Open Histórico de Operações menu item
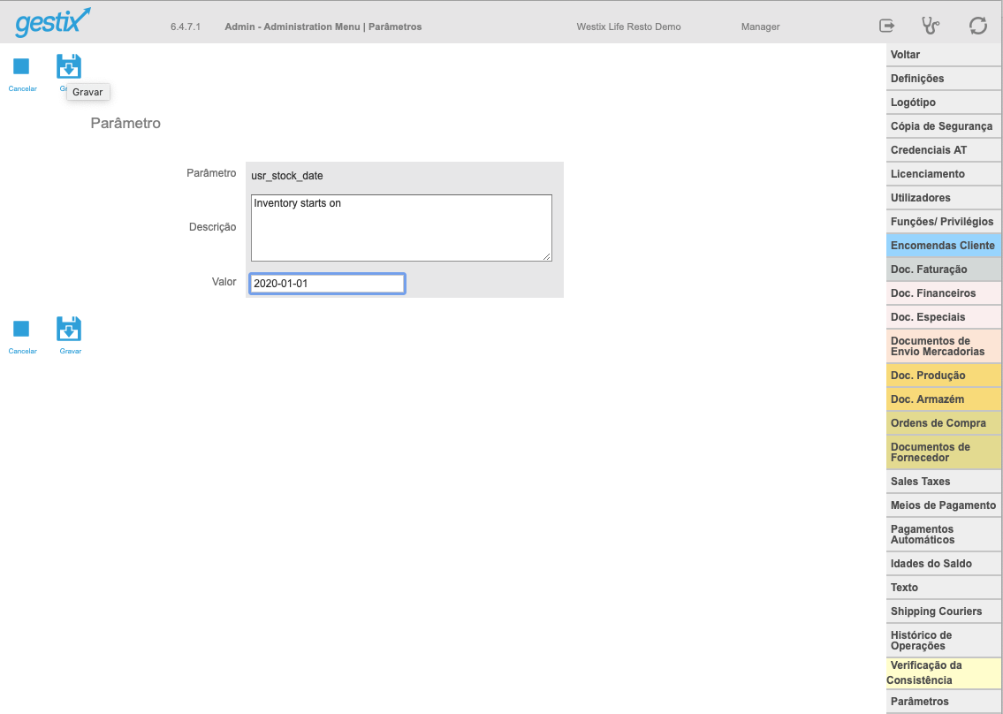Screen dimensions: 1003x714 tap(944, 641)
